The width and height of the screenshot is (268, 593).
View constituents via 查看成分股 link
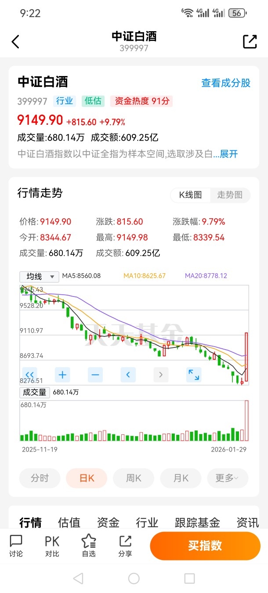coord(226,83)
